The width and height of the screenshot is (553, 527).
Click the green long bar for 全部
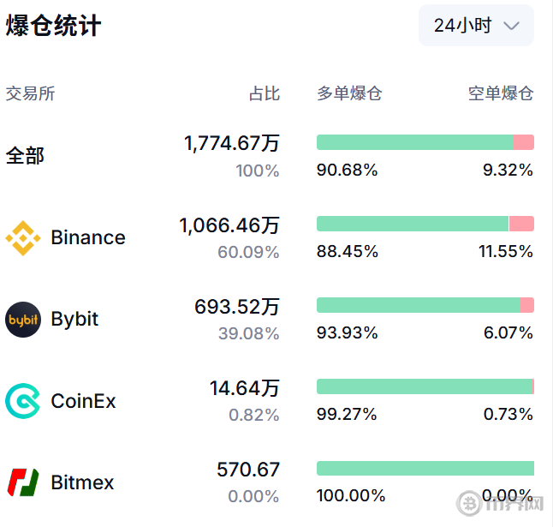(x=414, y=142)
